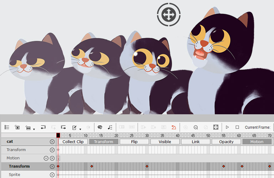The height and width of the screenshot is (178, 274).
Task: Open the track list icon in timeline toolbar
Action: pyautogui.click(x=7, y=127)
